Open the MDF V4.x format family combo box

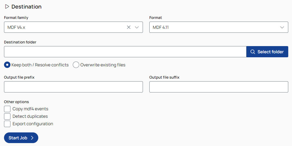(64, 27)
